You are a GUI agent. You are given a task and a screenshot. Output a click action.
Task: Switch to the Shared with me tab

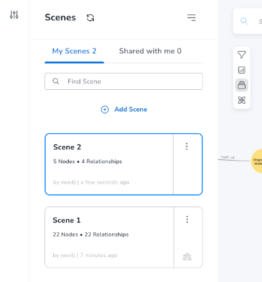pyautogui.click(x=150, y=51)
